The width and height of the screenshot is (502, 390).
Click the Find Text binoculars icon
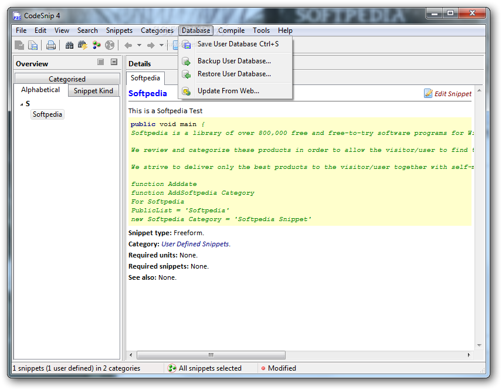69,45
